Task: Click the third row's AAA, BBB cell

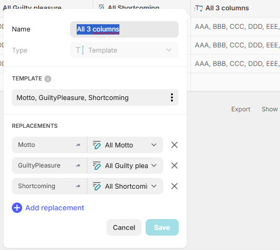Action: tap(235, 64)
